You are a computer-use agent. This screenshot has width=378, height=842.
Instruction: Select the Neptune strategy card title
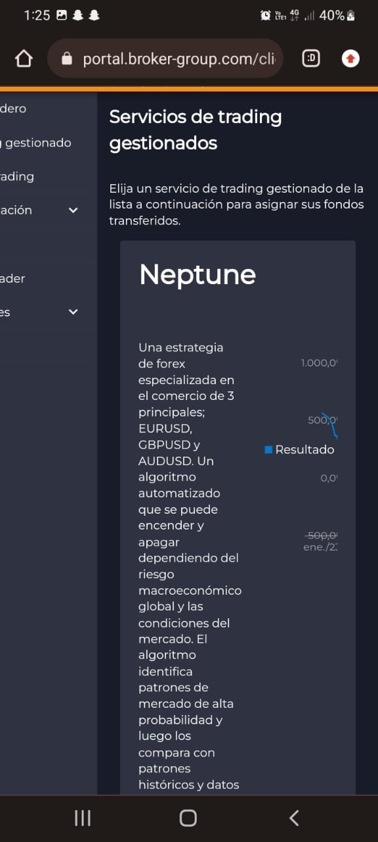tap(198, 274)
